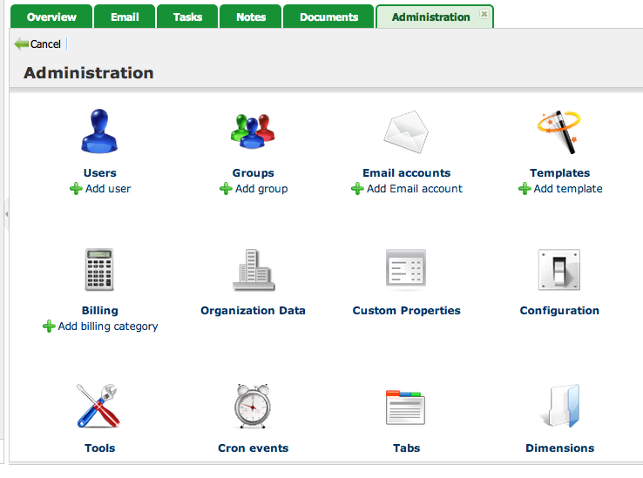Click the Tools wrench and screwdriver icon
This screenshot has height=478, width=643.
99,407
